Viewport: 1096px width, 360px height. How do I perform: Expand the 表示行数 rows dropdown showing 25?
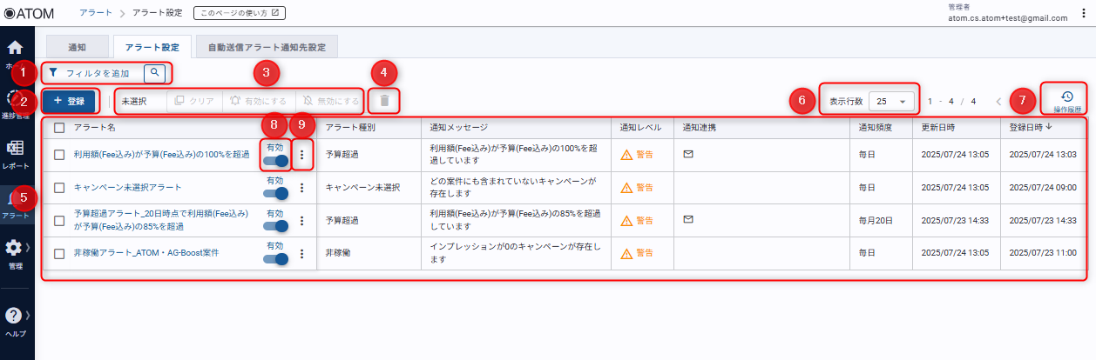click(891, 101)
